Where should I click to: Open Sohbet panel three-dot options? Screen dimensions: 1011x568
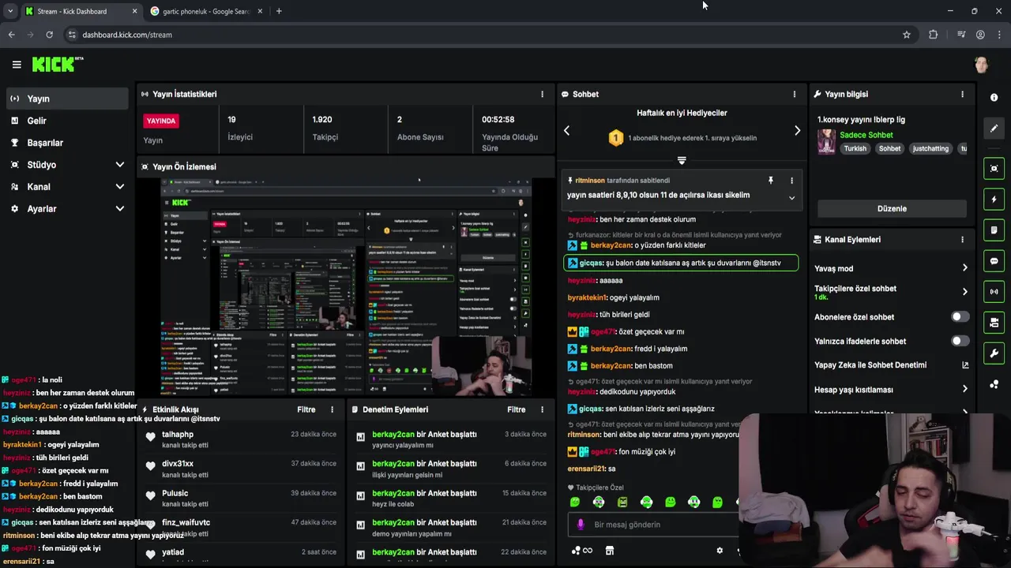pos(795,94)
